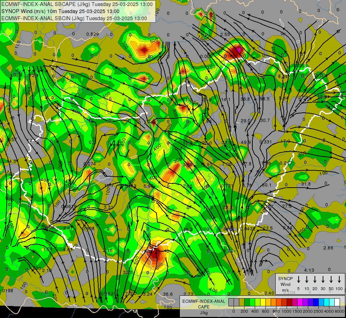346x318 pixels.
Task: Click the map value 2.55
Action: (225, 34)
